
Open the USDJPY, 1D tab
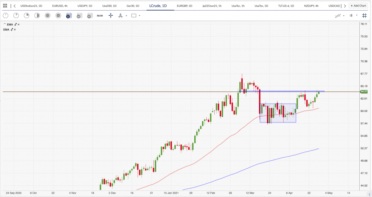tap(85, 6)
